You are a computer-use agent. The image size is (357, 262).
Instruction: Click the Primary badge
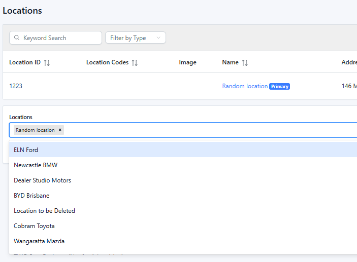(x=279, y=87)
